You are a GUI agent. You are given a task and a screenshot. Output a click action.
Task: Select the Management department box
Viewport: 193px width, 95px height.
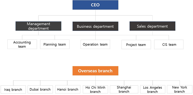coord(38,26)
